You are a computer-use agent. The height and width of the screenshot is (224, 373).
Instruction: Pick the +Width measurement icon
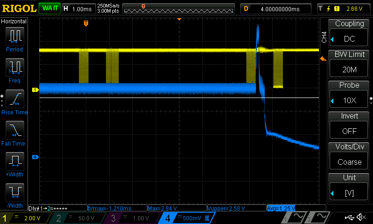point(14,164)
